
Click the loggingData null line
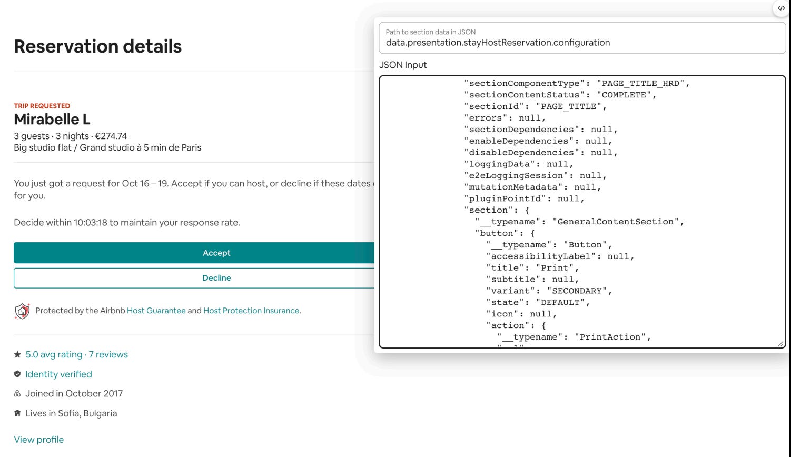click(x=519, y=164)
